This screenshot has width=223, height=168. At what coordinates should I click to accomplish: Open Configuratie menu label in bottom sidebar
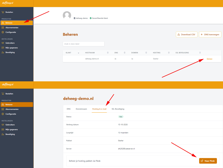(11, 114)
